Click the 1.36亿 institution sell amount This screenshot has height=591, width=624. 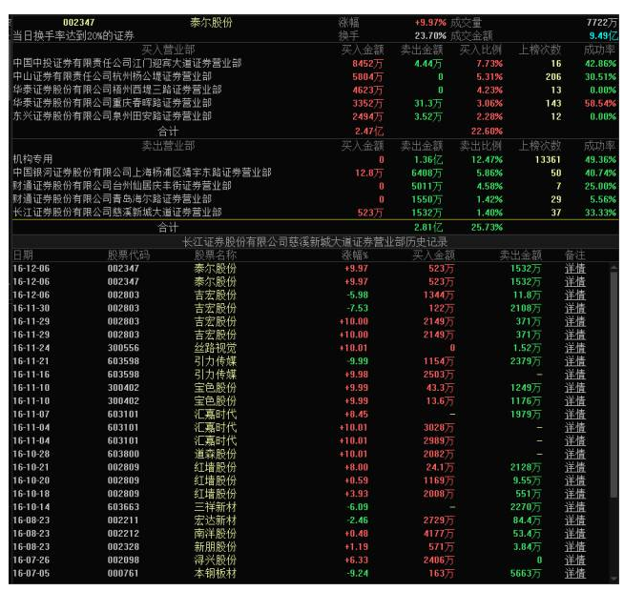[x=427, y=160]
